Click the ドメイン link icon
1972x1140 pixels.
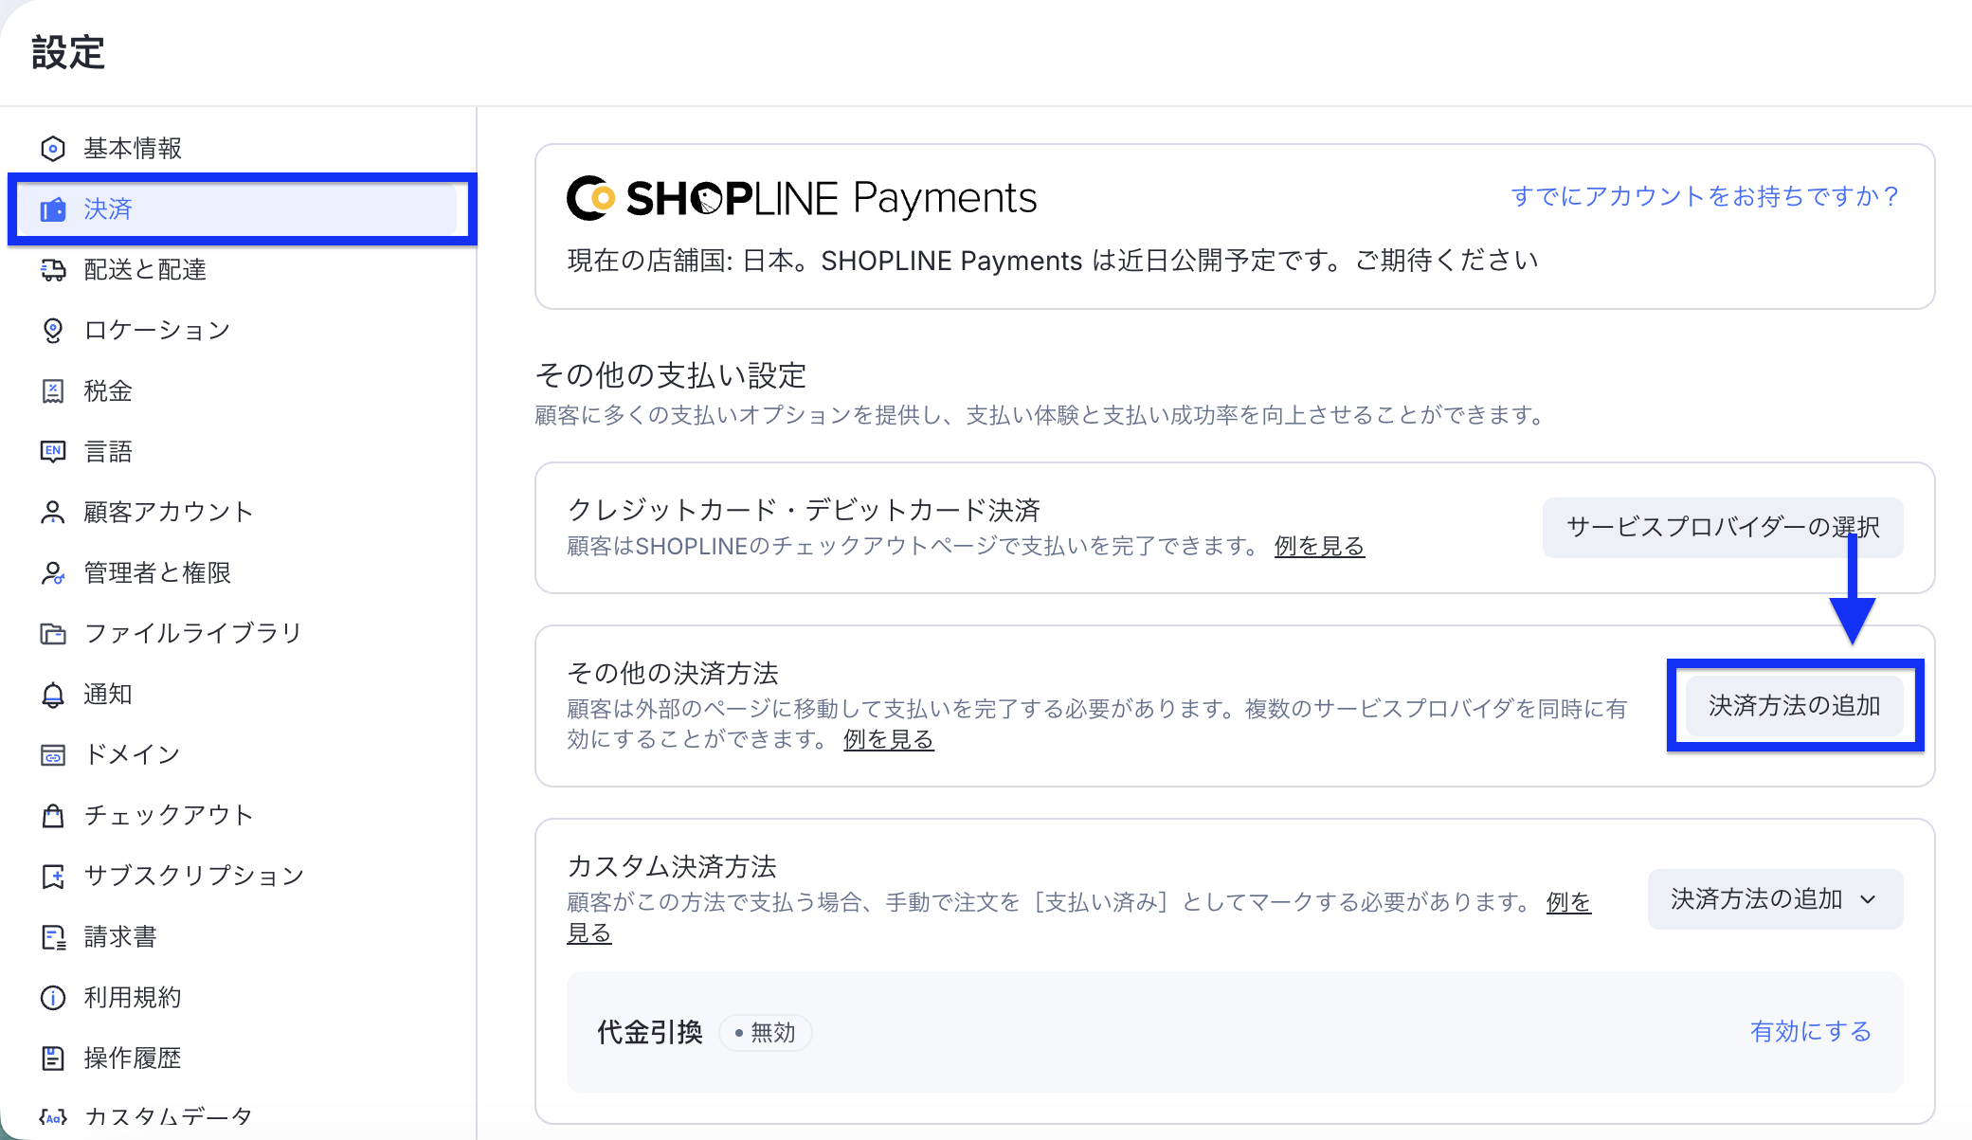53,755
